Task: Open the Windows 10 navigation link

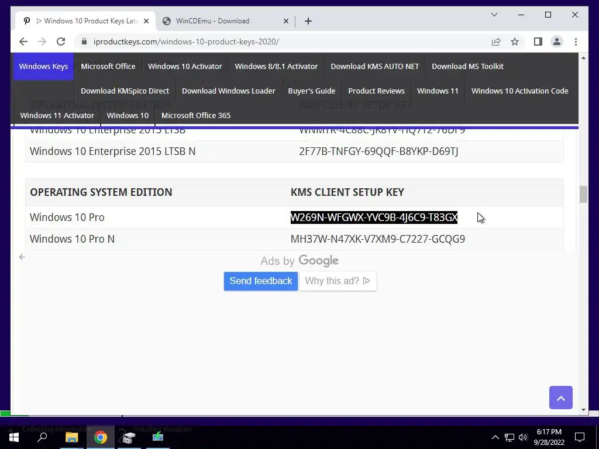Action: tap(128, 115)
